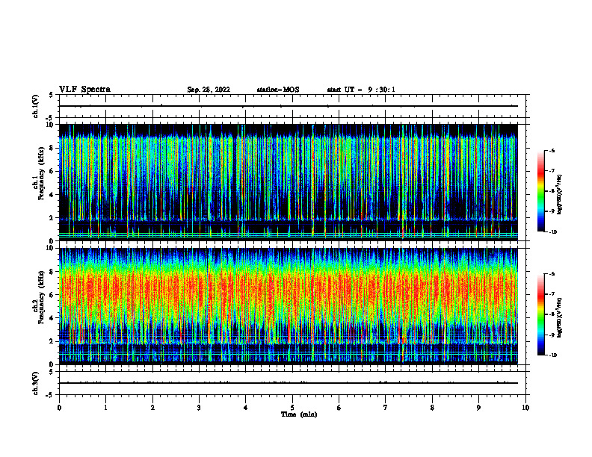This screenshot has height=457, width=592.
Task: Click the ch.2 frequency tick label "8"
Action: point(52,272)
